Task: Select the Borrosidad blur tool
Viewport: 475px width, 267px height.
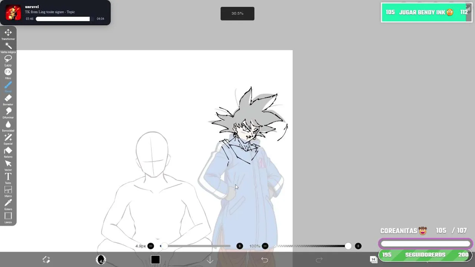Action: (x=8, y=126)
